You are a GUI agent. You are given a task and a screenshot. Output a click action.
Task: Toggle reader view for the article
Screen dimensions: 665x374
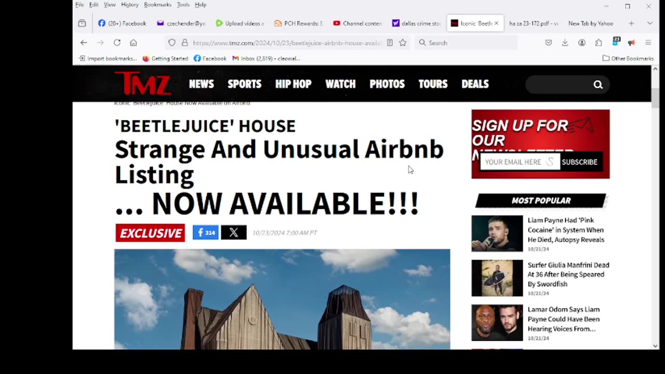pos(390,43)
